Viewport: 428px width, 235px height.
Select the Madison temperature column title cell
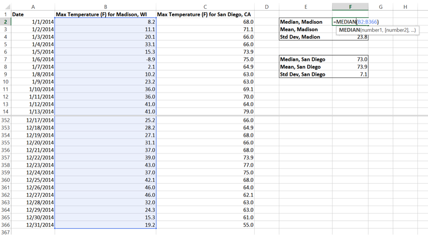click(105, 14)
